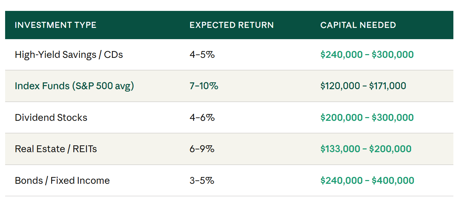Click the $133,000 – $200,000 capital amount
The width and height of the screenshot is (466, 210).
pos(366,149)
